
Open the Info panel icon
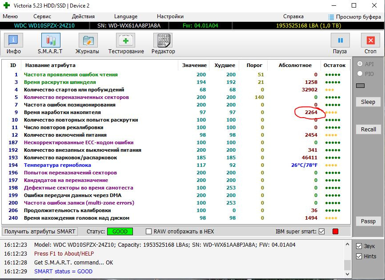point(13,40)
